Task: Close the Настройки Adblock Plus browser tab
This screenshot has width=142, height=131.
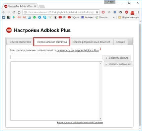Action: pos(35,6)
